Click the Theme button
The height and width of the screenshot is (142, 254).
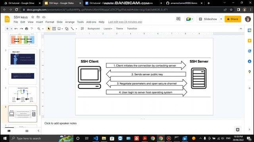pyautogui.click(x=119, y=29)
